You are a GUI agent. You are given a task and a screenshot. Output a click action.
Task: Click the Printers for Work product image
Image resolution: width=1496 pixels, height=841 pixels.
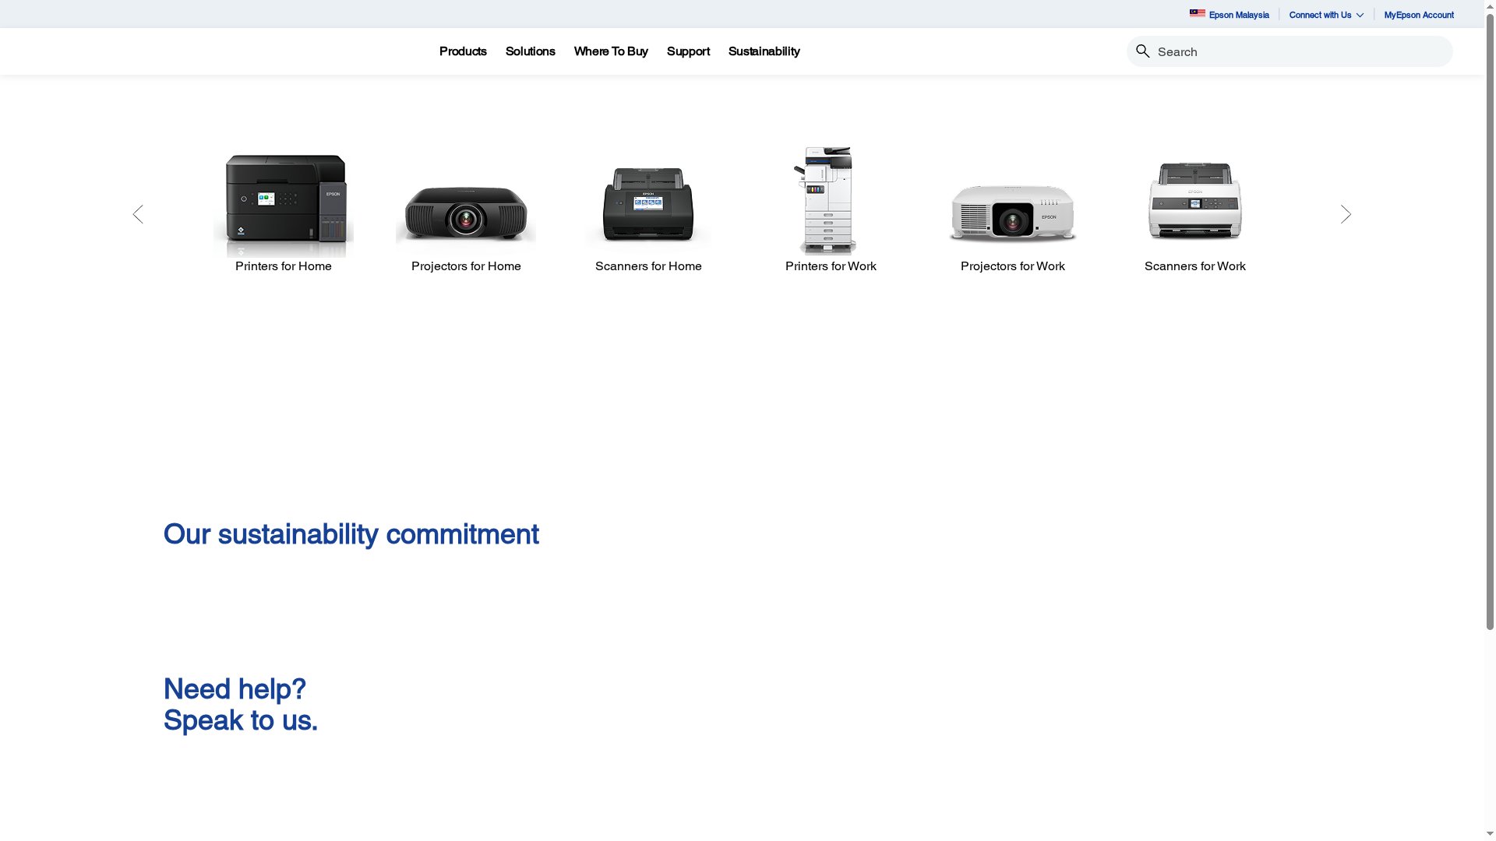(831, 200)
